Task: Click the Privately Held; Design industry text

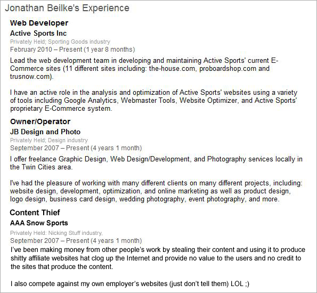Action: point(49,140)
